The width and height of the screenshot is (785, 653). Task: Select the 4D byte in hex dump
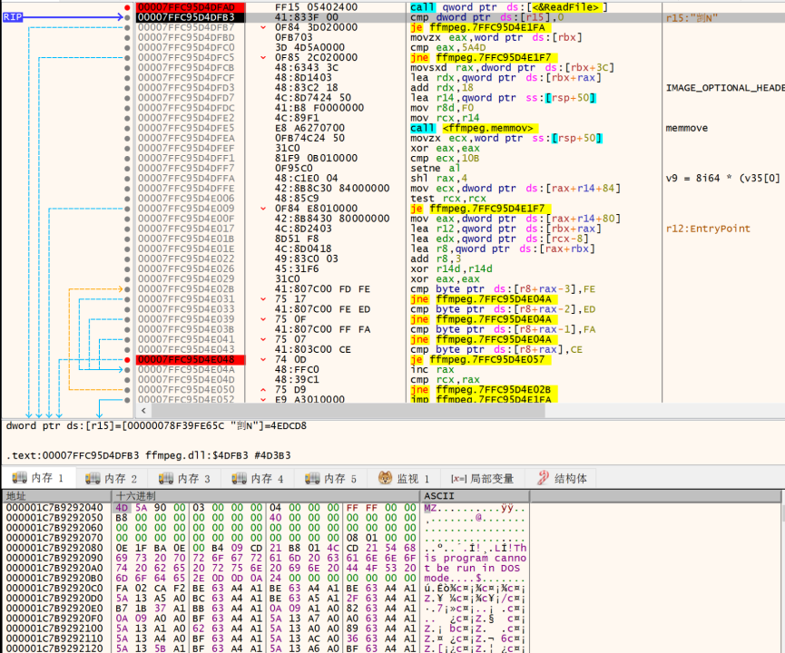click(121, 507)
